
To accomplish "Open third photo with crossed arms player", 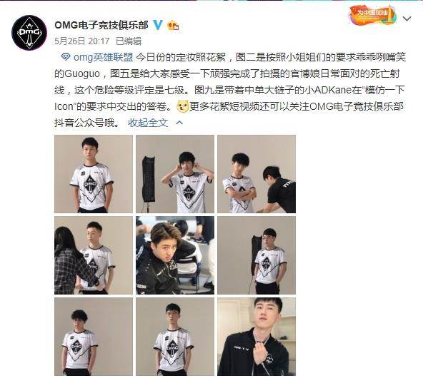I will click(257, 174).
